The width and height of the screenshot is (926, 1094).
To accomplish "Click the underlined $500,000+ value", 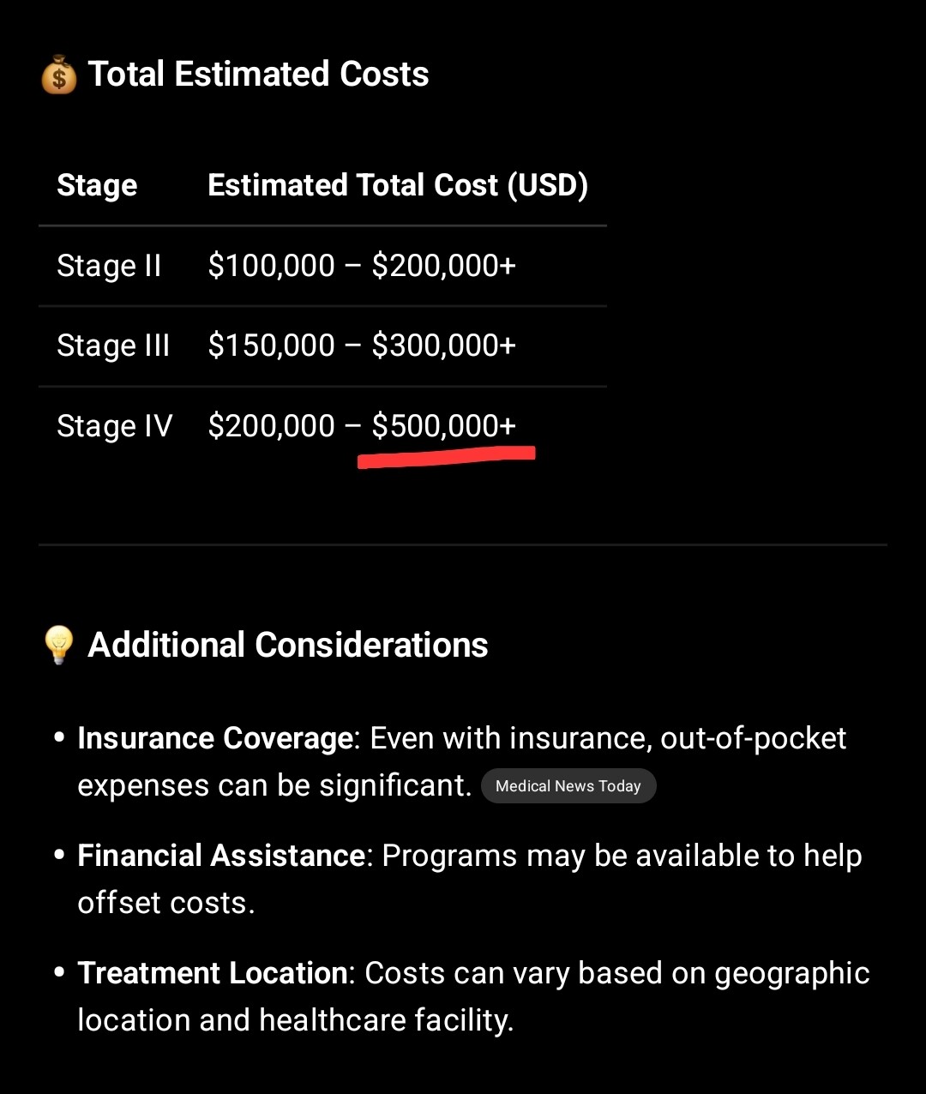I will (x=443, y=426).
